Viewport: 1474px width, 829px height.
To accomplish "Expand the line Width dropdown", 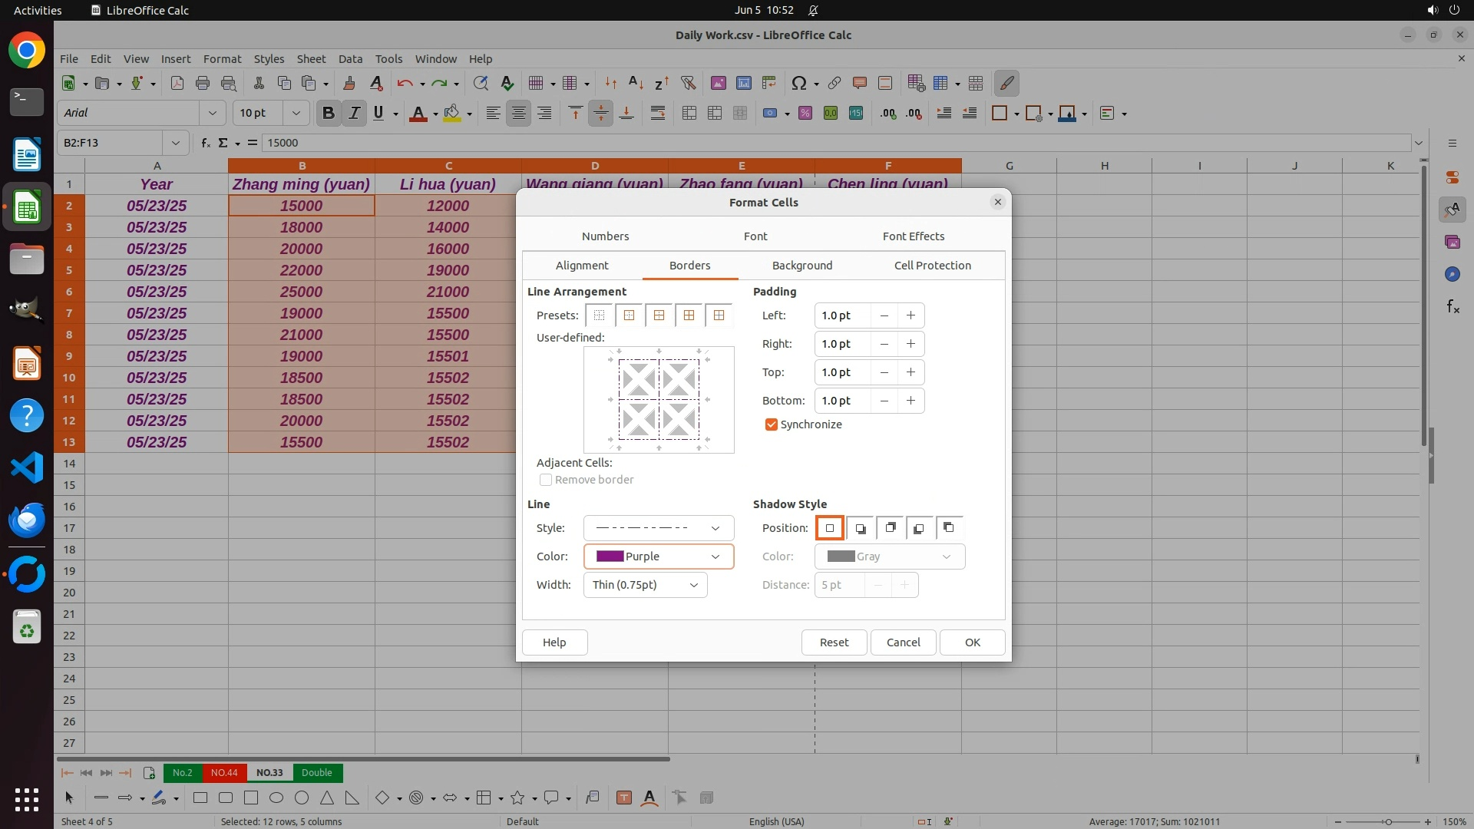I will [x=645, y=585].
